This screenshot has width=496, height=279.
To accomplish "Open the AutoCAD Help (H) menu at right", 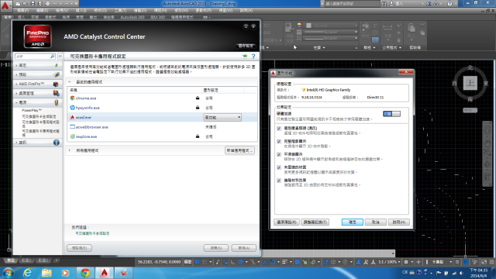I will click(246, 10).
